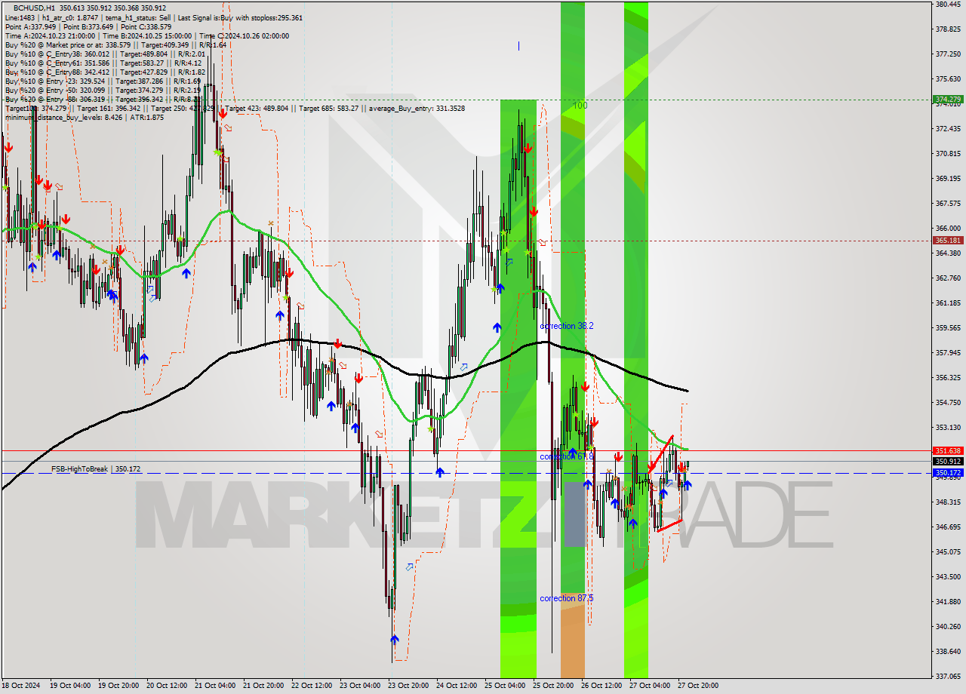Click the '20 Oct 12:00' time label
Screen dimensions: 966x694
point(166,686)
